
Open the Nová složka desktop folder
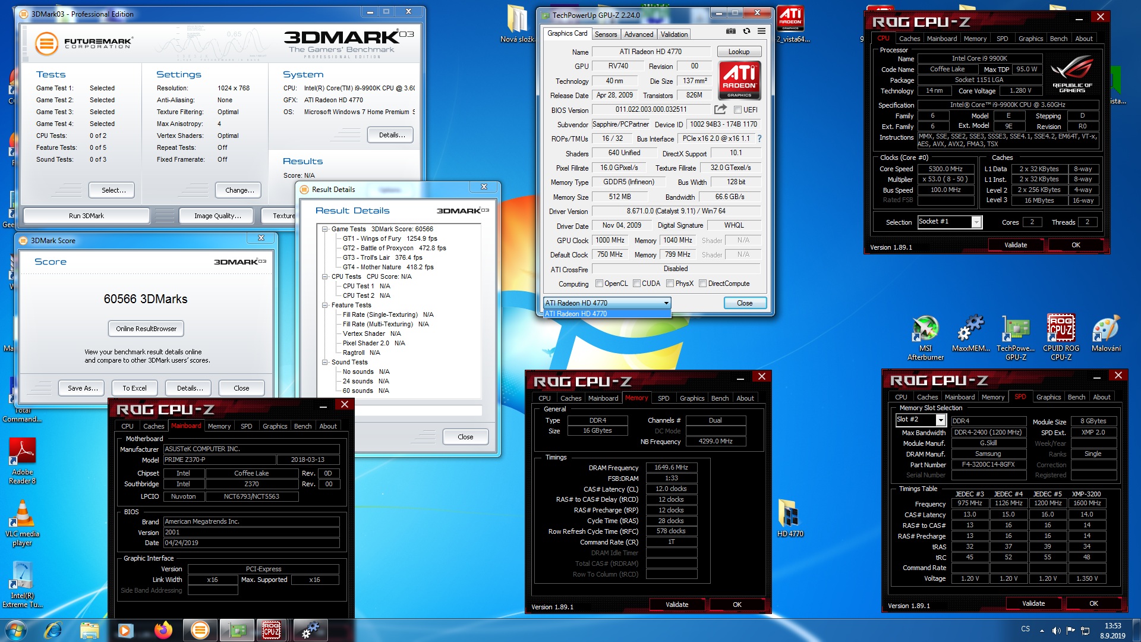516,24
